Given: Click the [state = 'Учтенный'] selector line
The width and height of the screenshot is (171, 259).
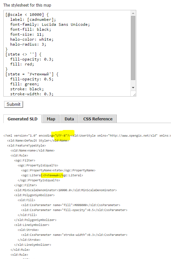Looking at the screenshot, I should click(32, 74).
